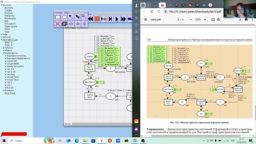256x144 pixels.
Task: Select the Create transition rectangle tool
Action: [x=58, y=17]
